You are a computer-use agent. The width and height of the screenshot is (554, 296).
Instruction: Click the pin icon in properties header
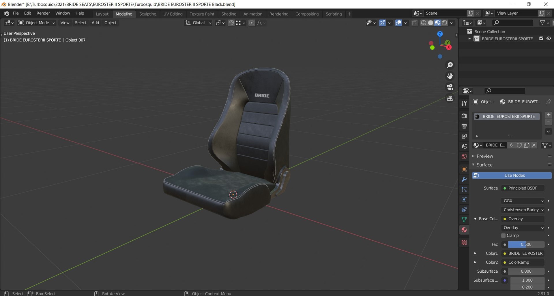(x=548, y=102)
